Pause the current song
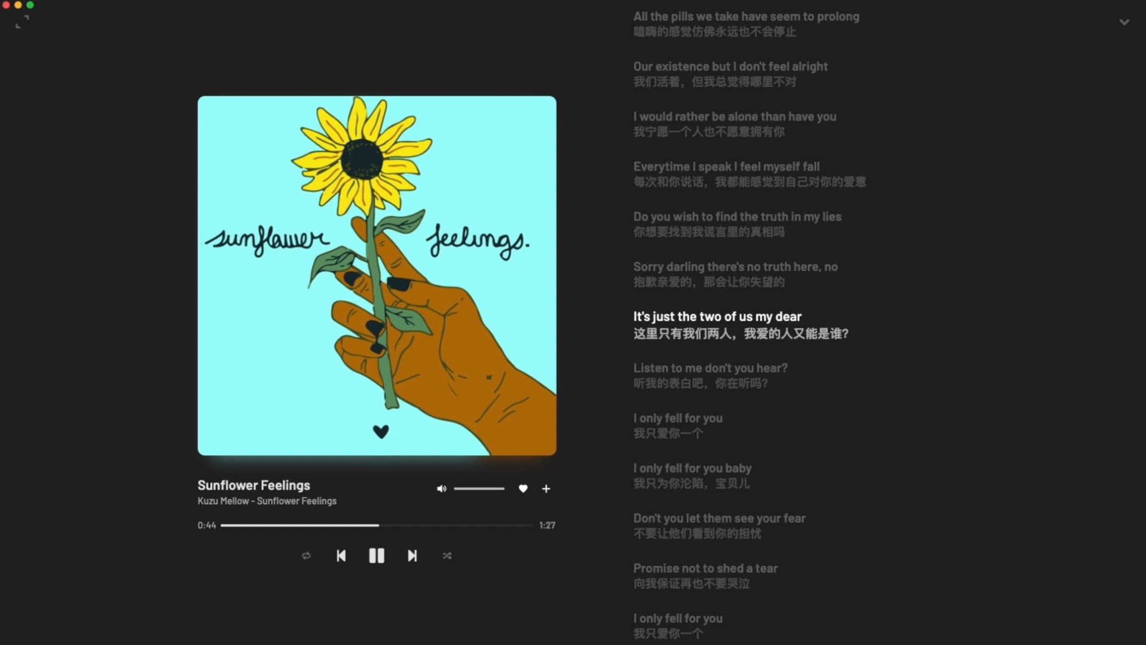Viewport: 1146px width, 645px height. click(x=377, y=556)
